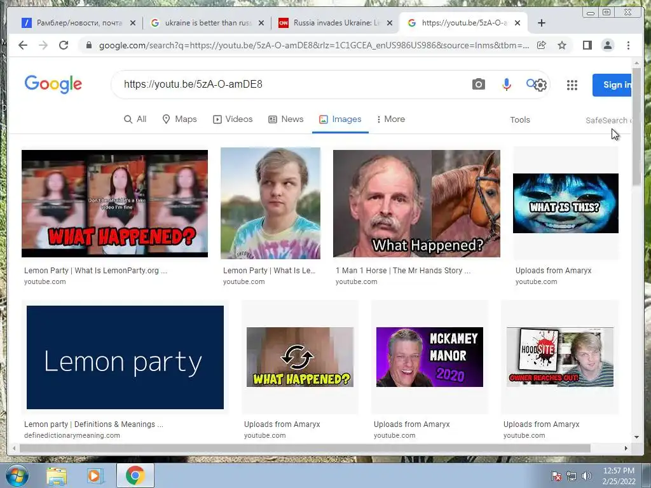Open yellow 'WHAT HAPPENED?' blurred thumbnail
Viewport: 651px width, 488px height.
(x=300, y=357)
